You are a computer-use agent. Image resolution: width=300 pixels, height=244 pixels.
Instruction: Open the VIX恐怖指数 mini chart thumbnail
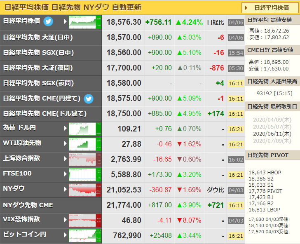click(x=85, y=221)
